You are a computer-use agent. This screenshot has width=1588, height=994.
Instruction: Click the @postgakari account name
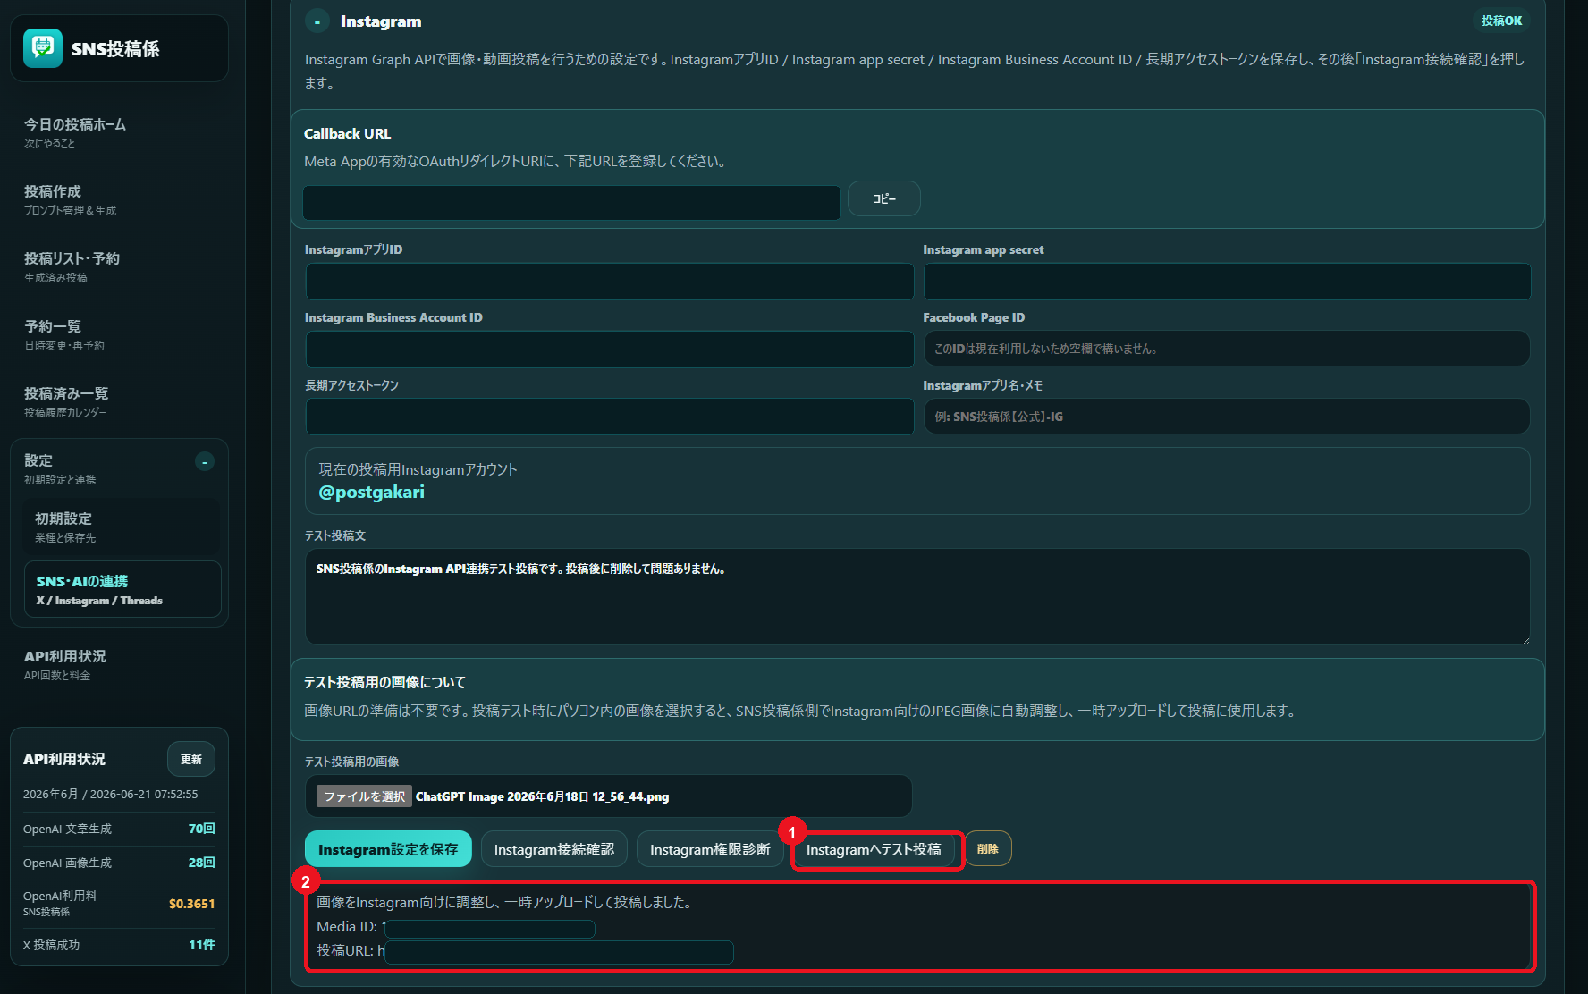(372, 493)
